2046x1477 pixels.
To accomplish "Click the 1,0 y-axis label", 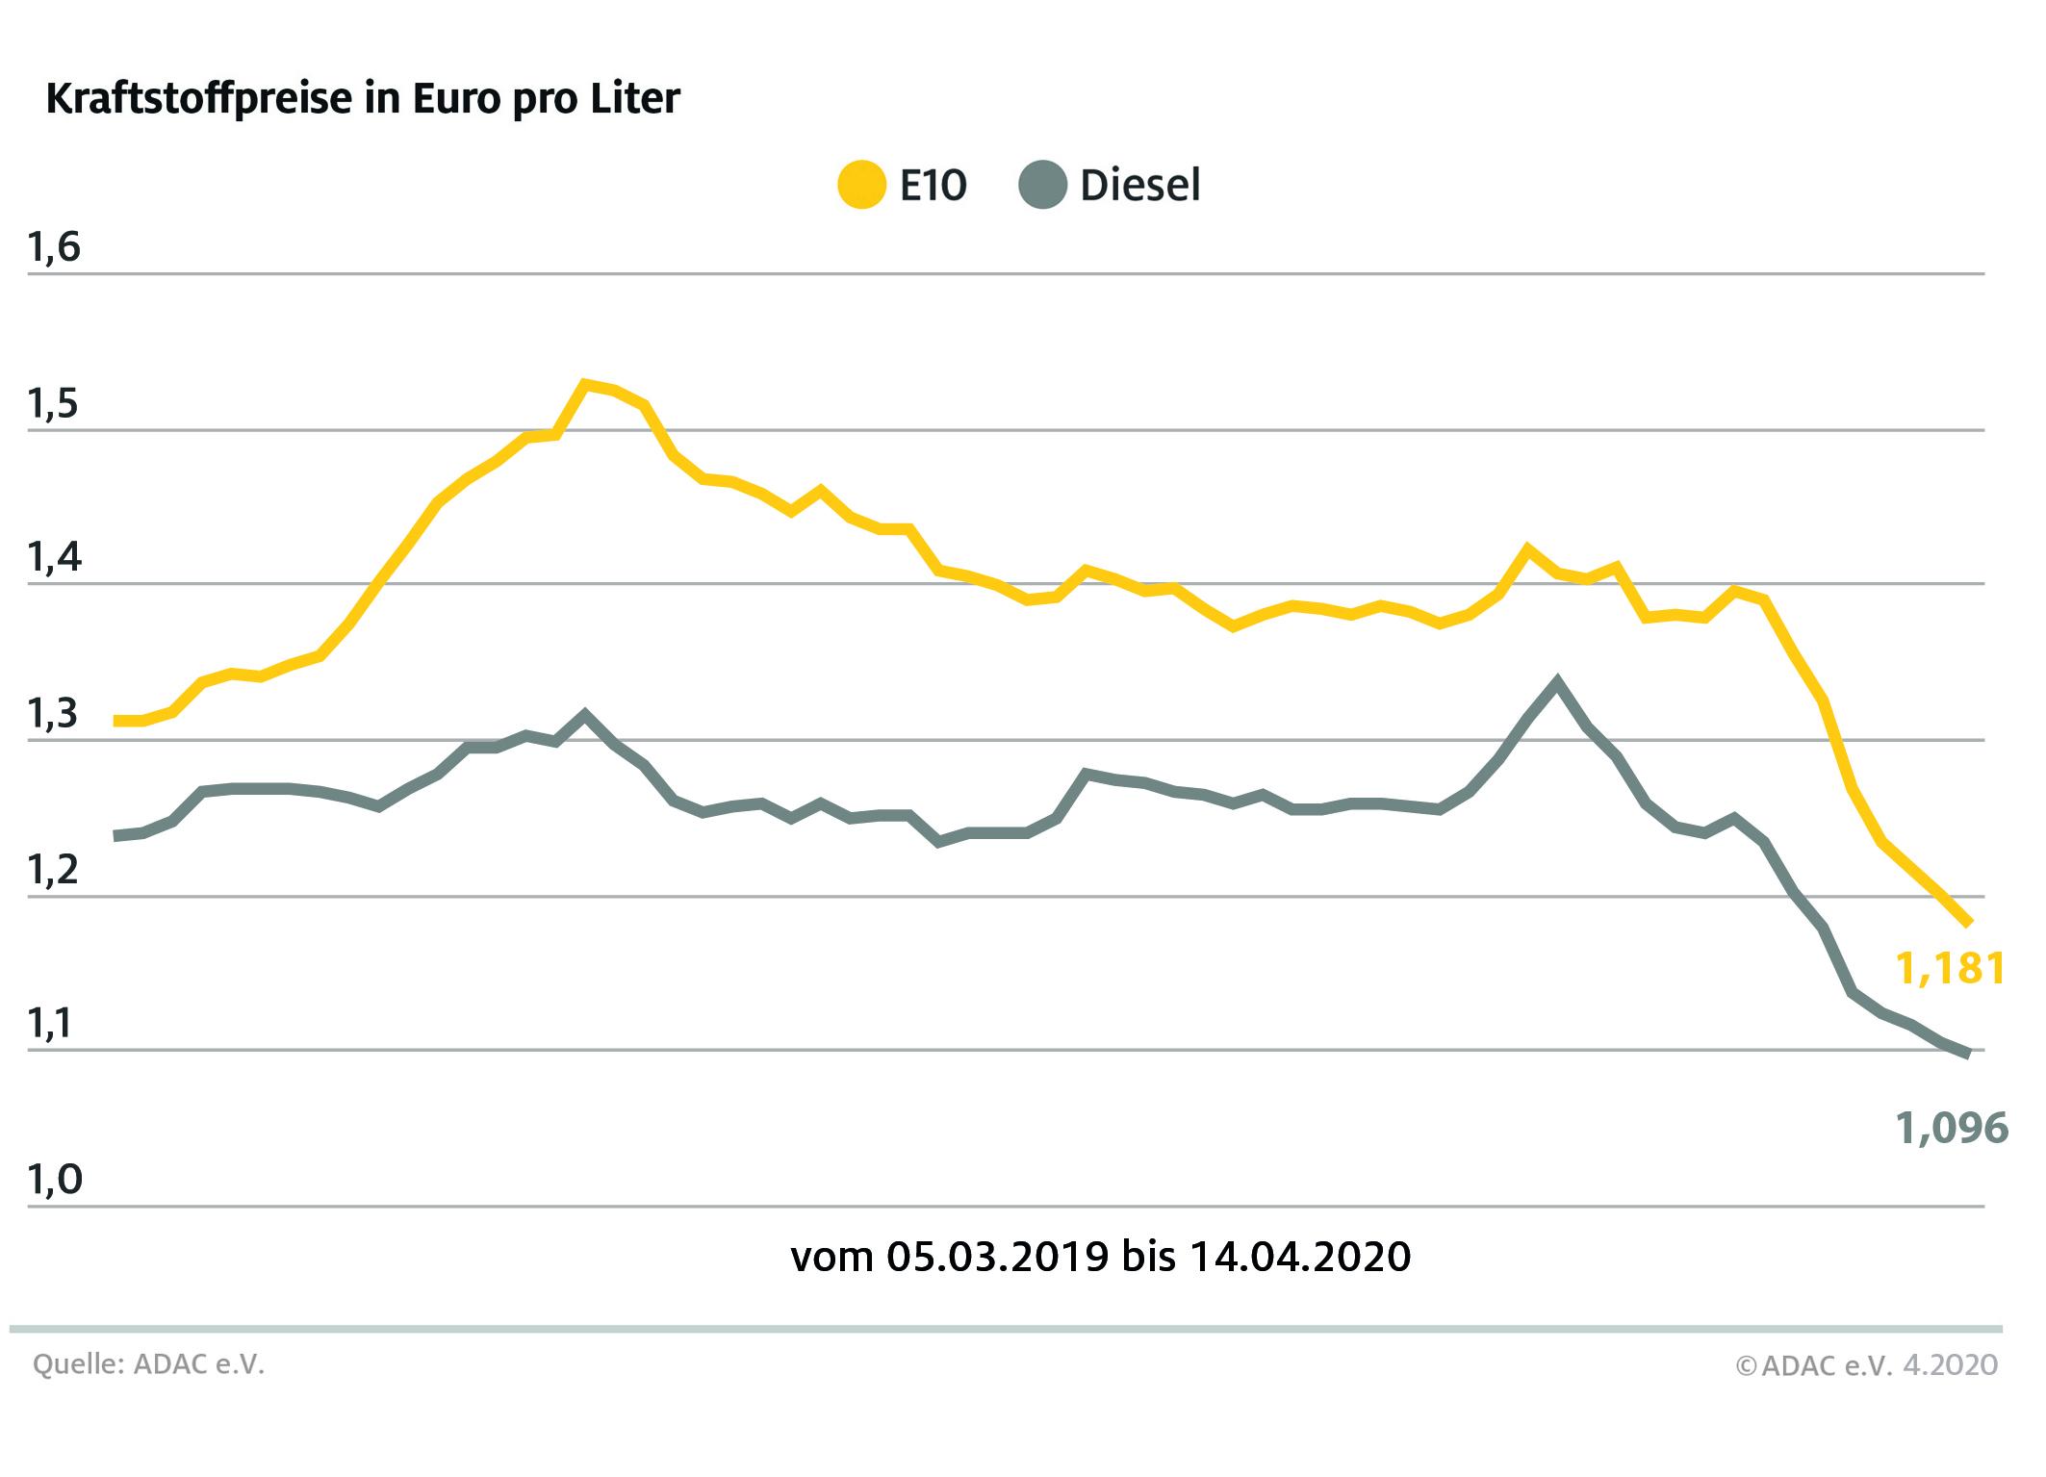I will [55, 1180].
